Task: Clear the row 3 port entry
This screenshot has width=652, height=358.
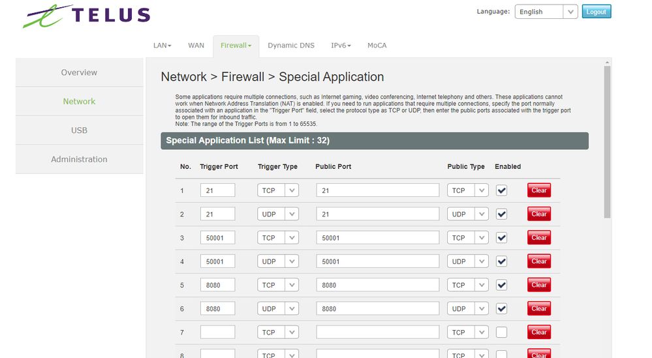Action: pos(538,238)
